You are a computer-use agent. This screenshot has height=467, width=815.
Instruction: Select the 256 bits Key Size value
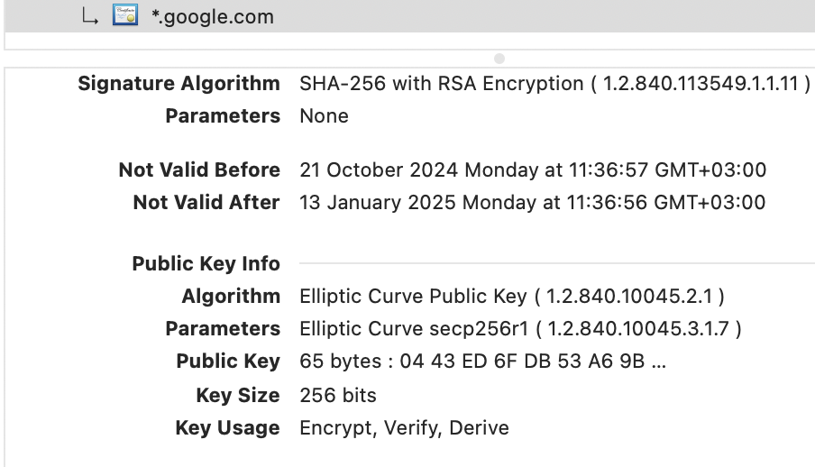(338, 395)
